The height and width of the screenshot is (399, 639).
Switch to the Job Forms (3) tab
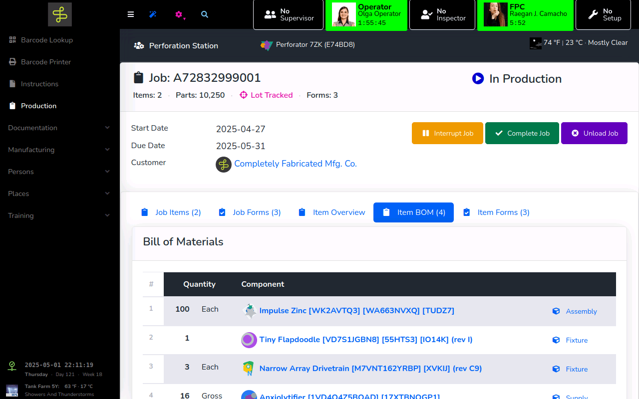click(x=250, y=212)
